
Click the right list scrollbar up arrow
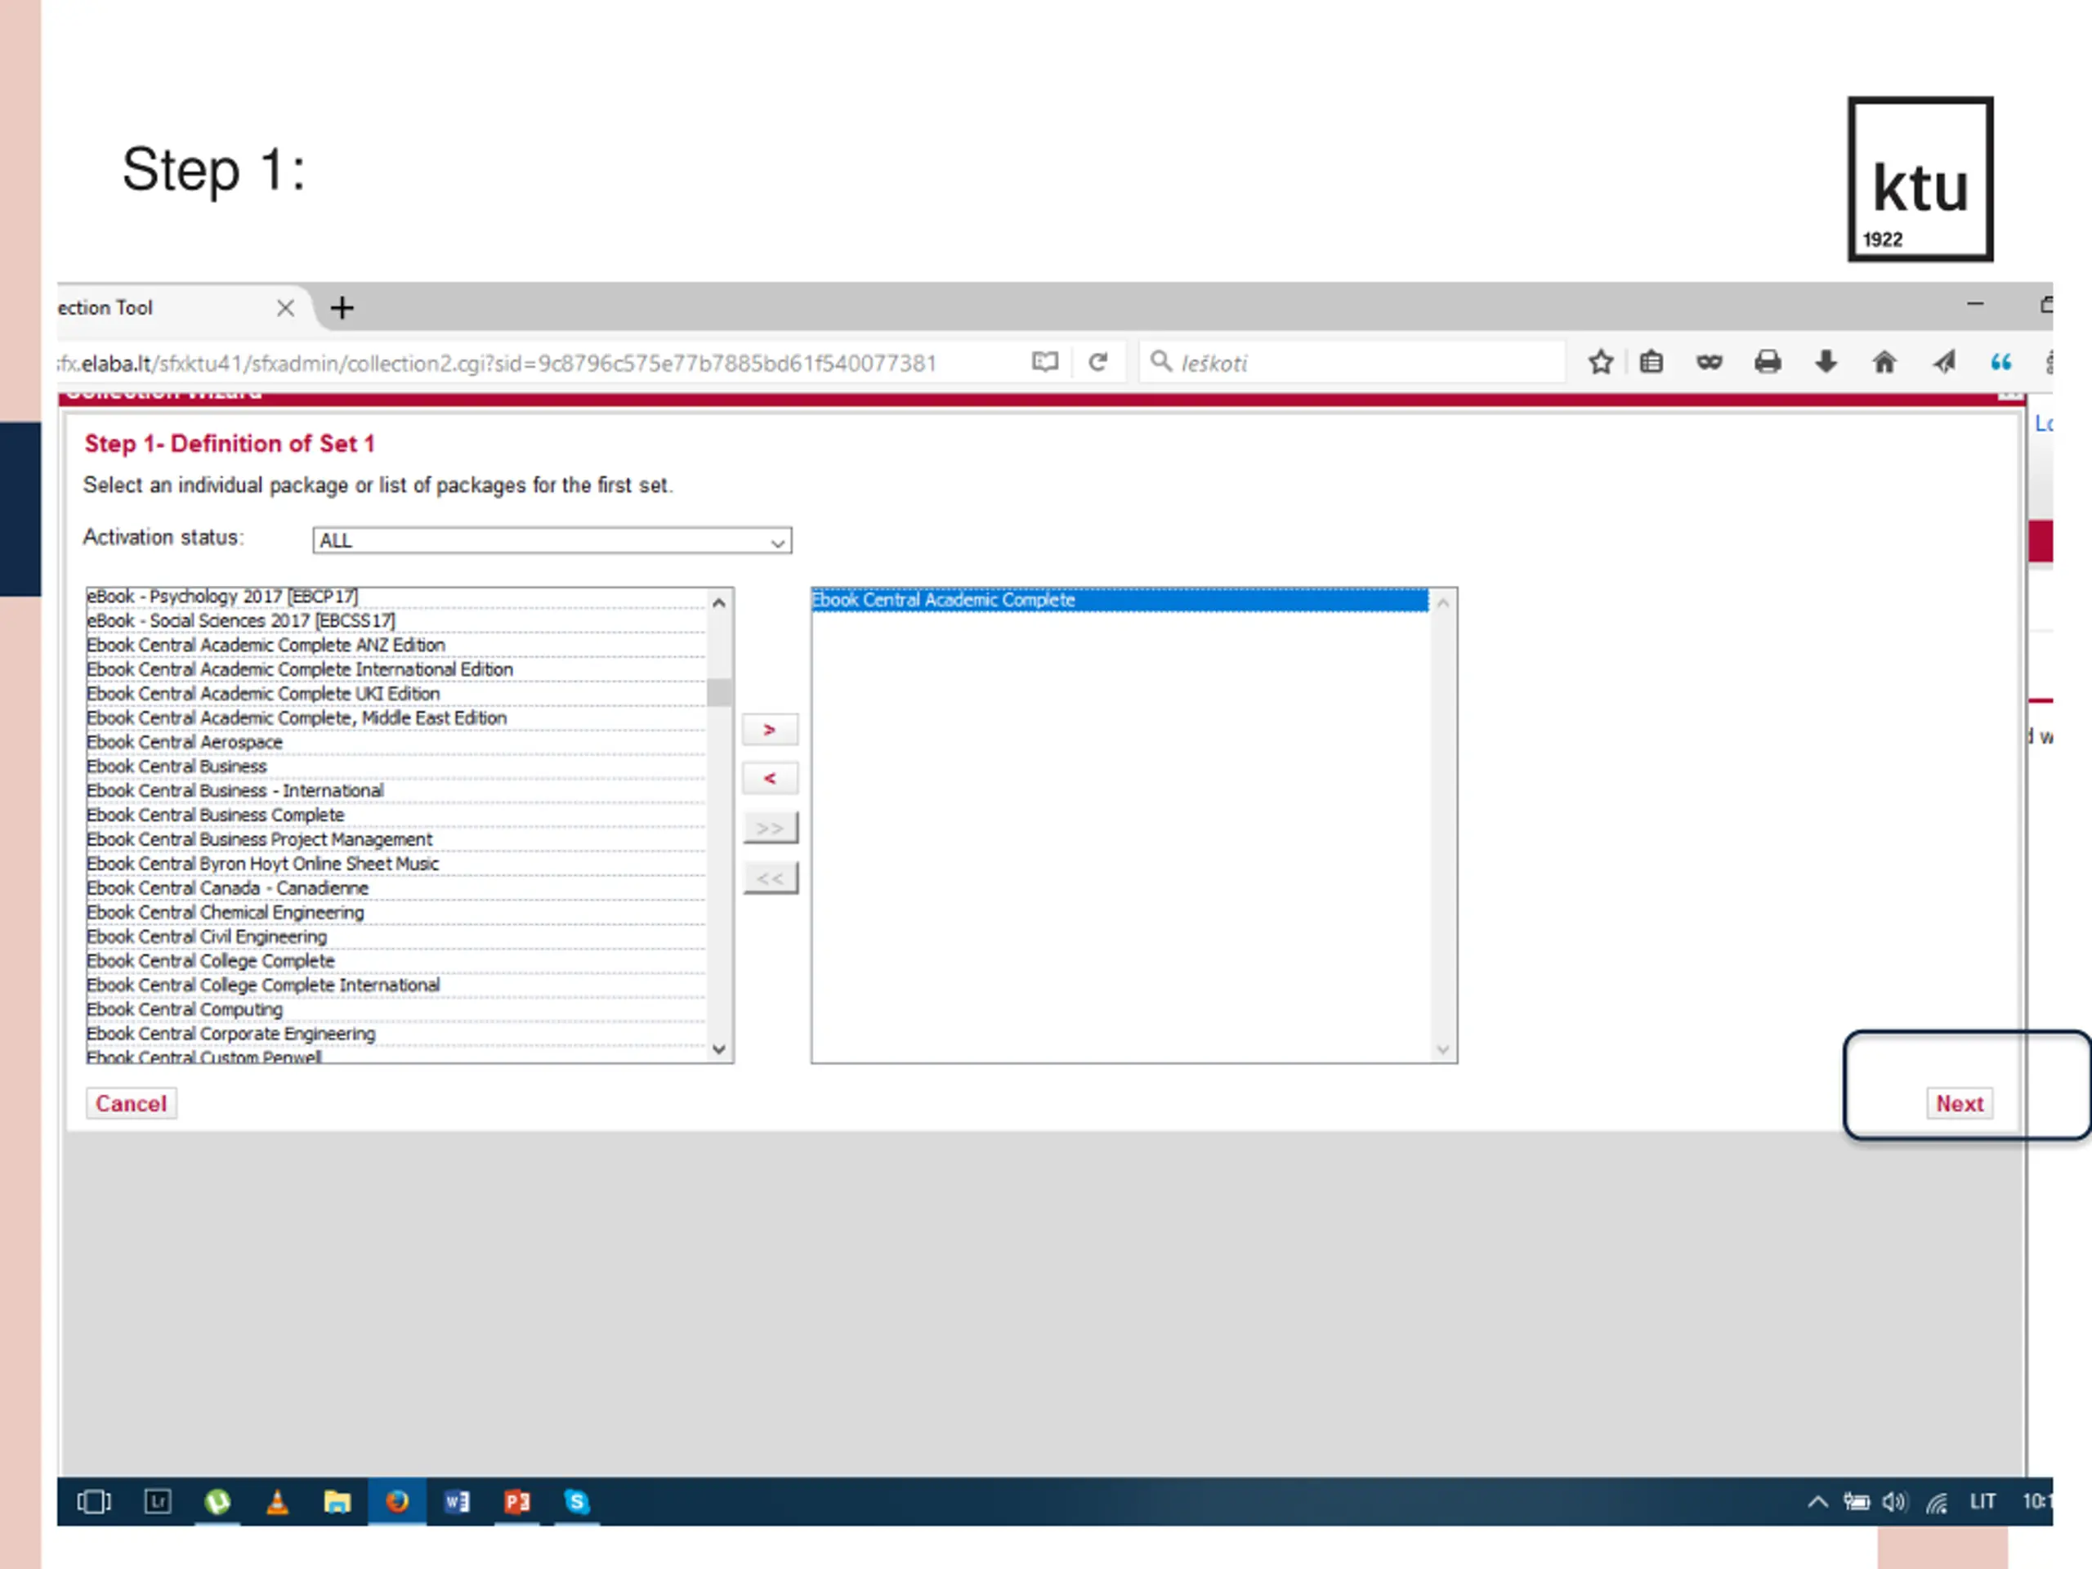(1442, 602)
